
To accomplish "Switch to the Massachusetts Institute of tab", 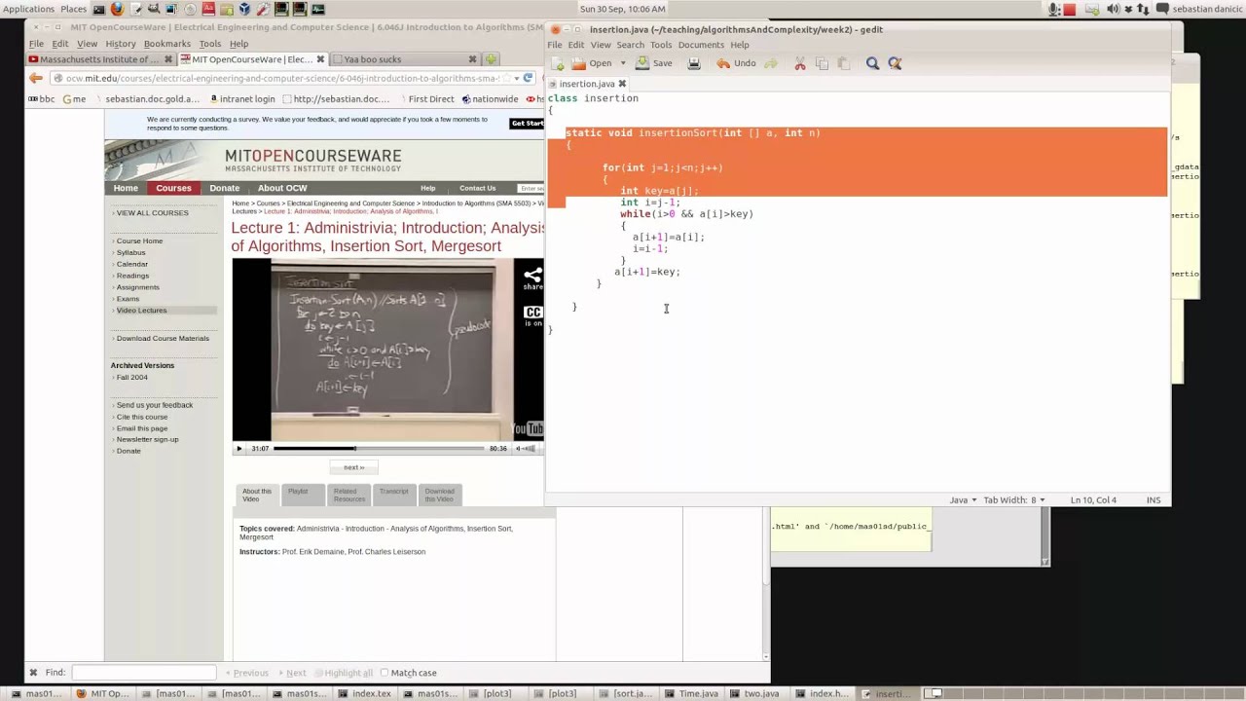I will point(100,59).
